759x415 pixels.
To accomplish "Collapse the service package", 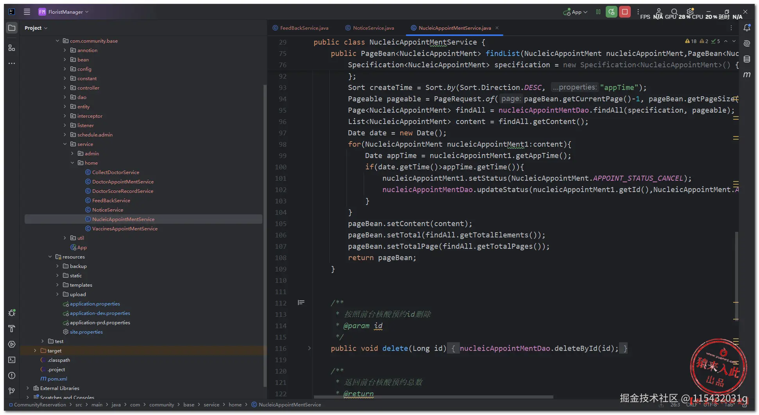I will pos(65,144).
